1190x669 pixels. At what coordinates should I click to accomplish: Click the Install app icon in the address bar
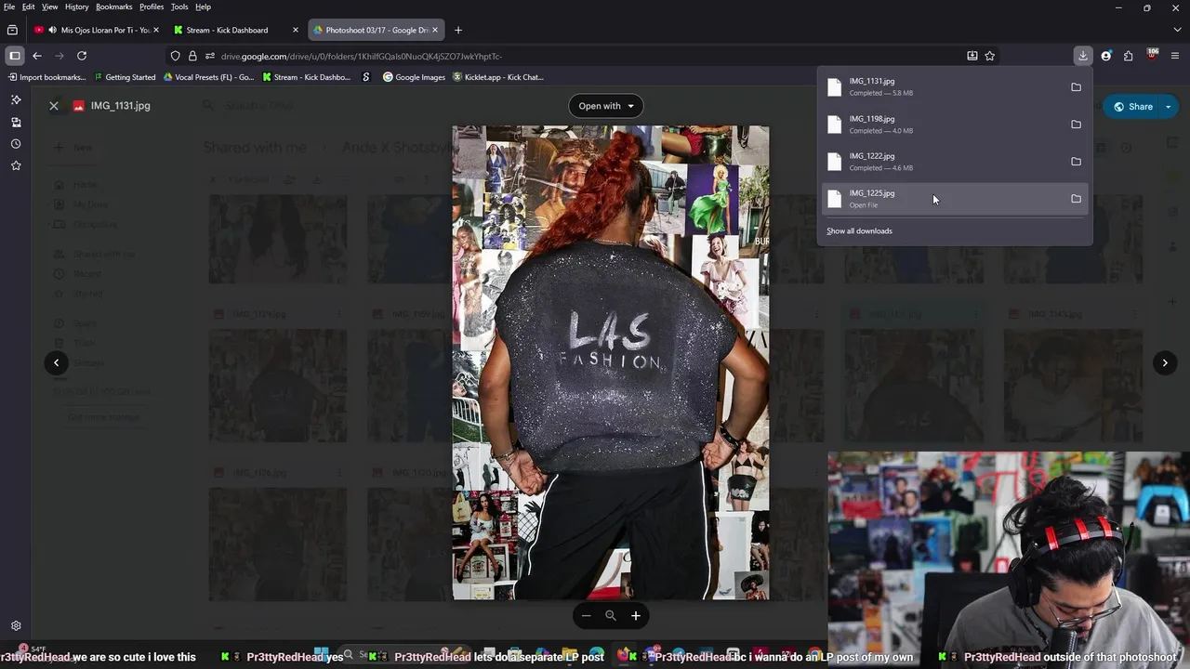[x=972, y=56]
